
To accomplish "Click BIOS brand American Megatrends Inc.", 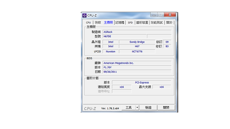I will pyautogui.click(x=137, y=63).
